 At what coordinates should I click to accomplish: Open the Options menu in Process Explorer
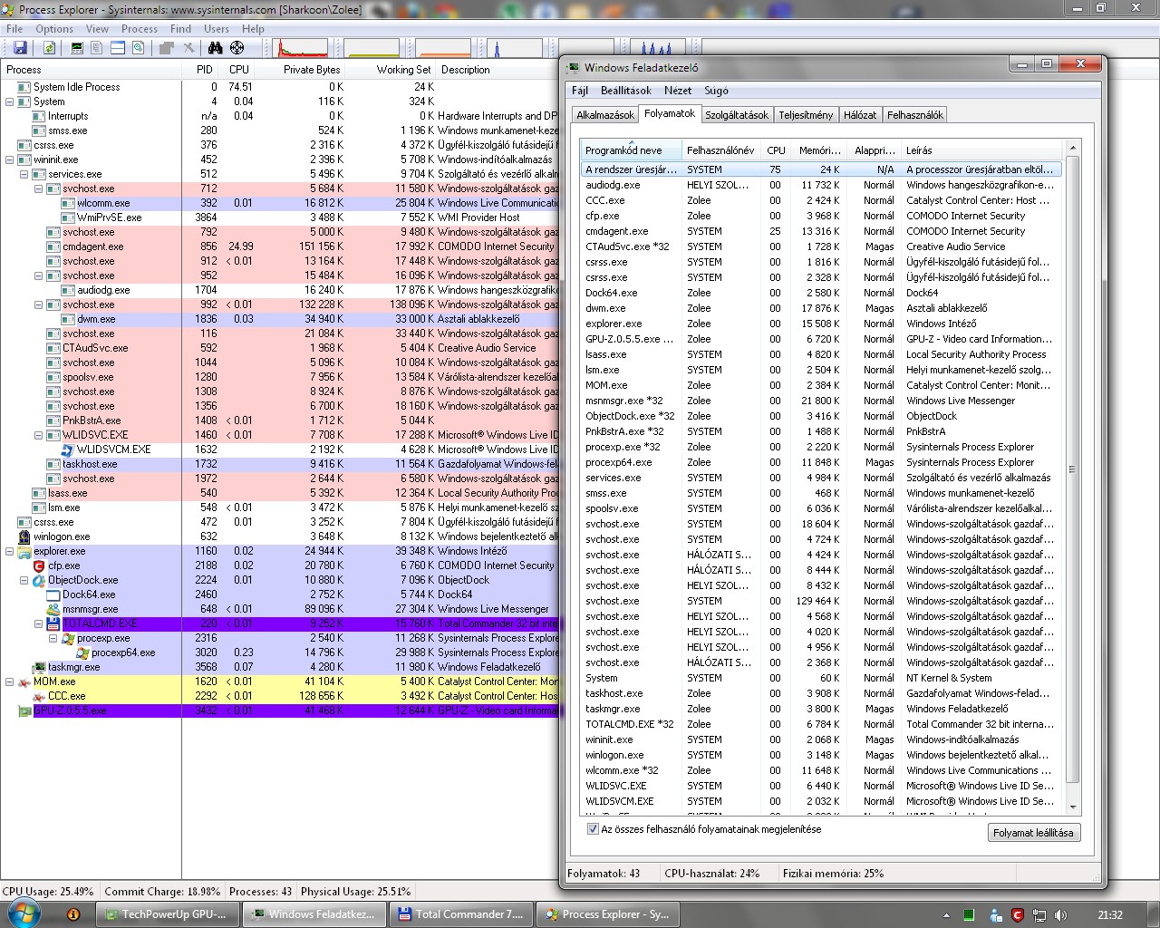[x=54, y=29]
